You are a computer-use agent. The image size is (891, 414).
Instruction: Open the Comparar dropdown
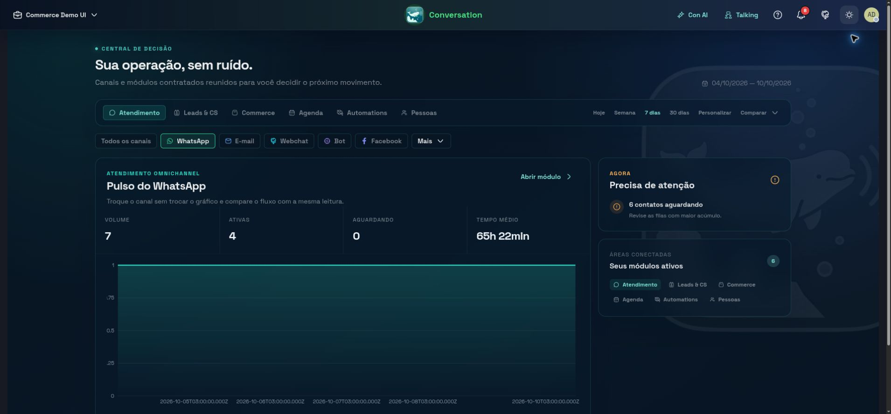point(759,113)
